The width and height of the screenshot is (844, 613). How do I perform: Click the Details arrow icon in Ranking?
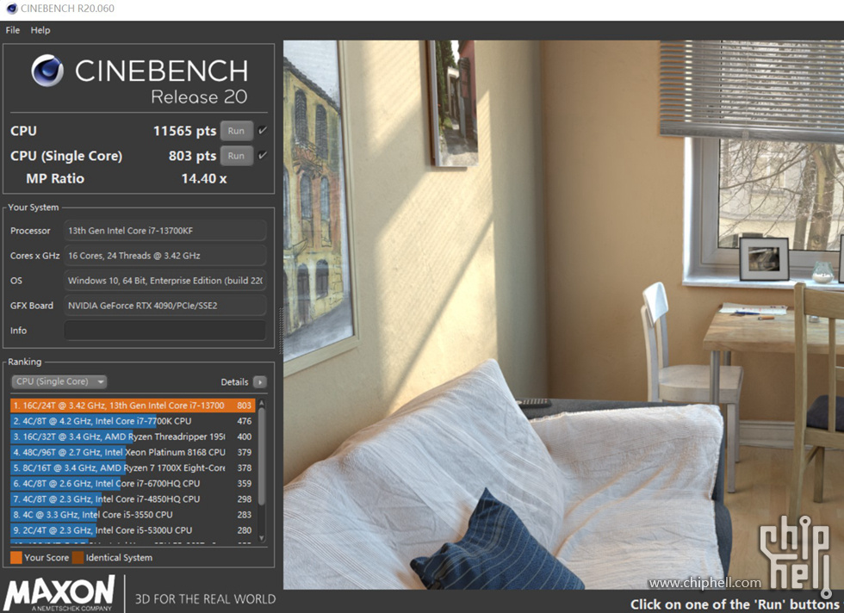coord(259,381)
